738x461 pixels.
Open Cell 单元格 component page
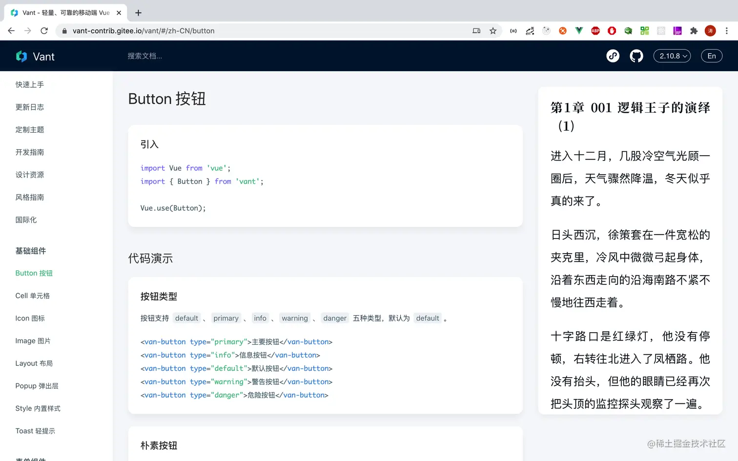[x=33, y=296]
